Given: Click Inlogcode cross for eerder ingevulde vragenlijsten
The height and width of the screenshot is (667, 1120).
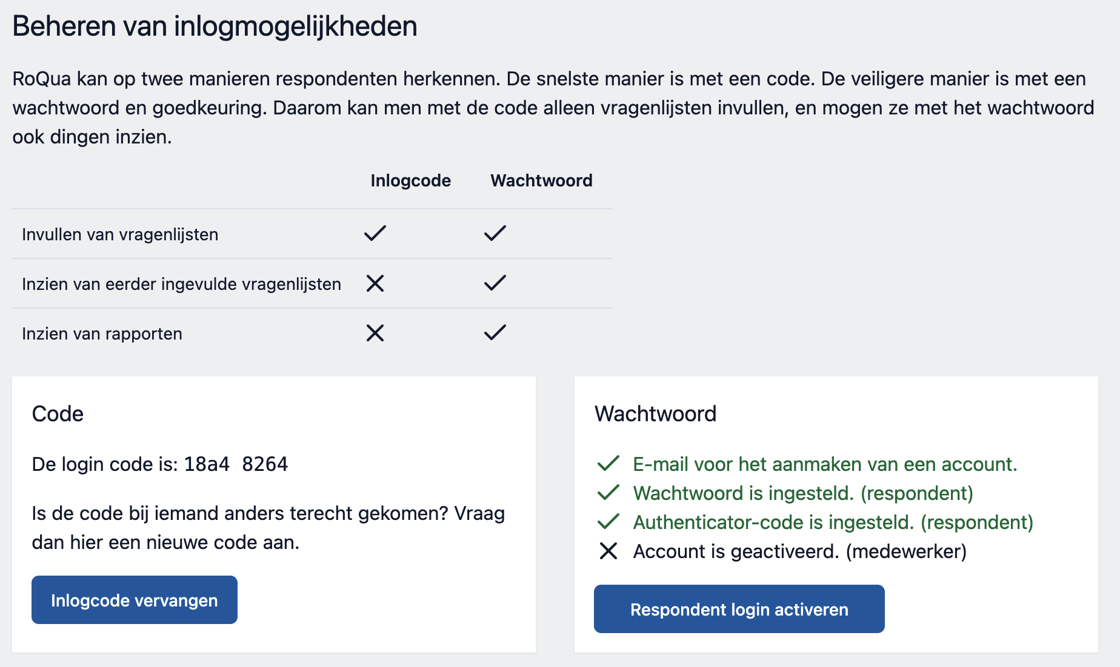Looking at the screenshot, I should click(x=375, y=283).
